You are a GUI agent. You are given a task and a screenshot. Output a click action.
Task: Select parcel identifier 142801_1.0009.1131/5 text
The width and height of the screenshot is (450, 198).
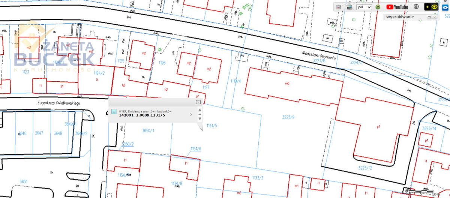point(142,115)
